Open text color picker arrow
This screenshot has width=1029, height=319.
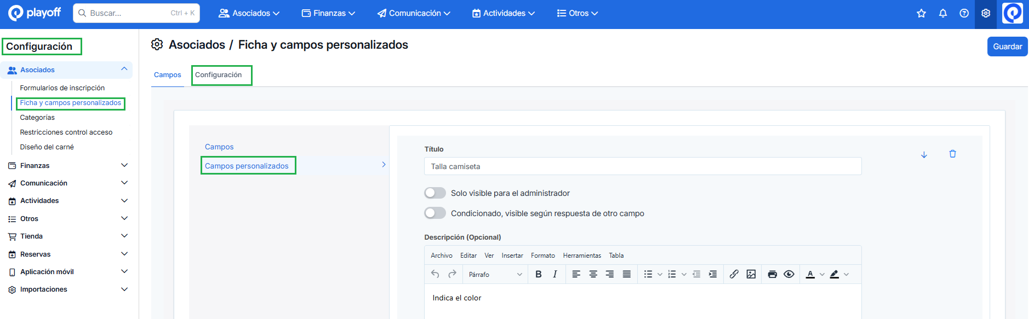tap(822, 274)
